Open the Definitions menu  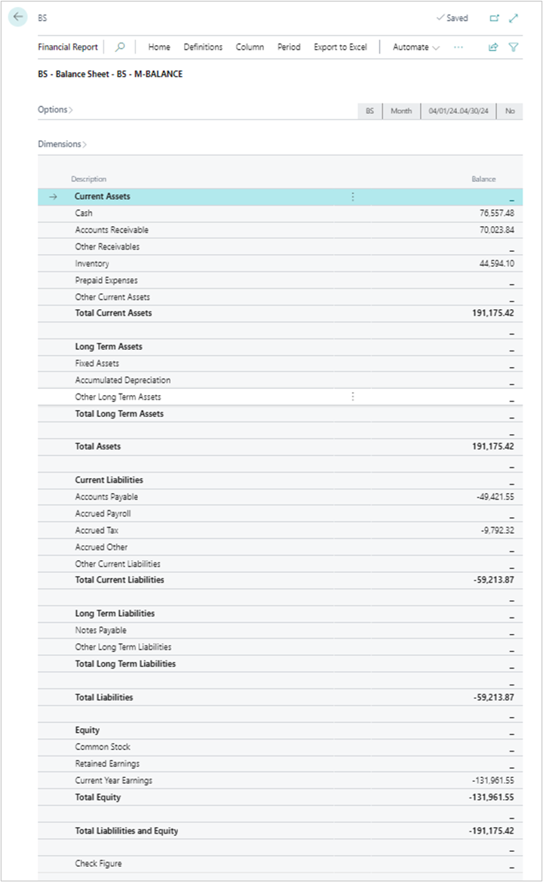(203, 47)
